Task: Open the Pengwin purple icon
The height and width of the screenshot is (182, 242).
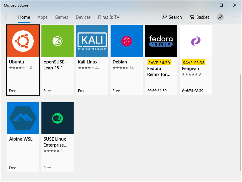Action: 196,41
